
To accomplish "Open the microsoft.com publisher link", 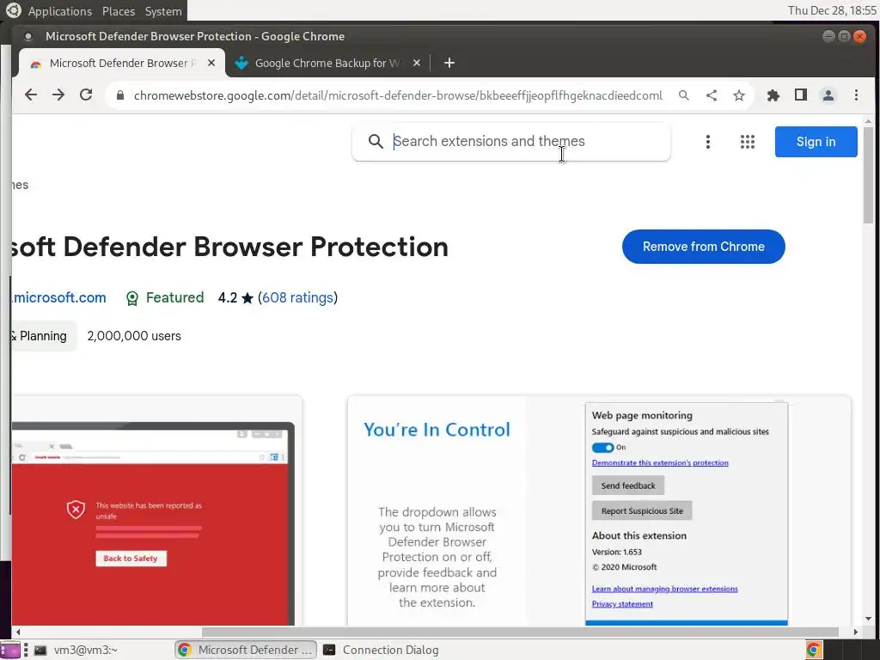I will point(59,297).
